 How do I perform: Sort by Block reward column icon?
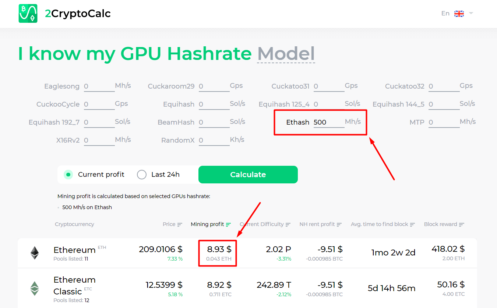click(x=461, y=225)
